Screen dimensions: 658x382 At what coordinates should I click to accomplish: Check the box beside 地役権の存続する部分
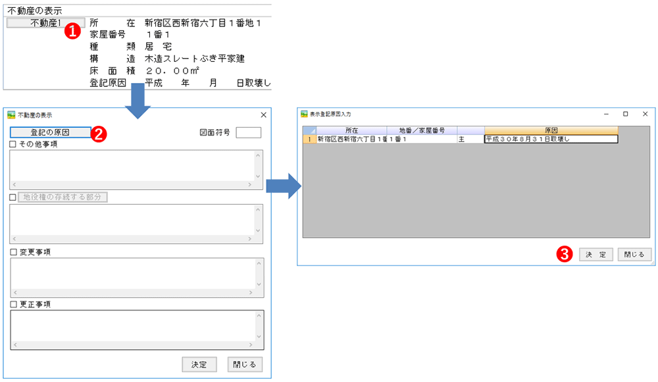coord(13,197)
